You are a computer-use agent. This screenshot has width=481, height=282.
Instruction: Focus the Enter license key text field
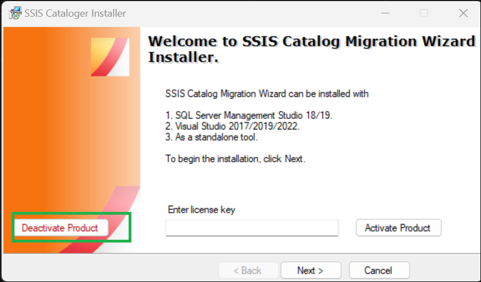point(252,227)
